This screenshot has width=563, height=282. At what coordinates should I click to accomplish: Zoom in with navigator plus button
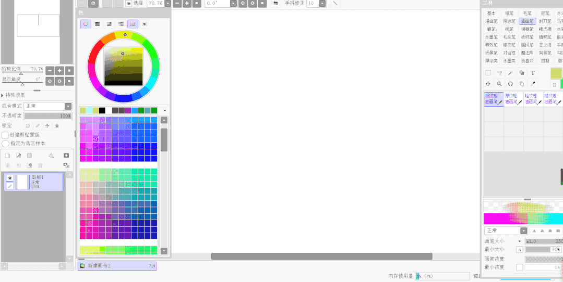[59, 71]
